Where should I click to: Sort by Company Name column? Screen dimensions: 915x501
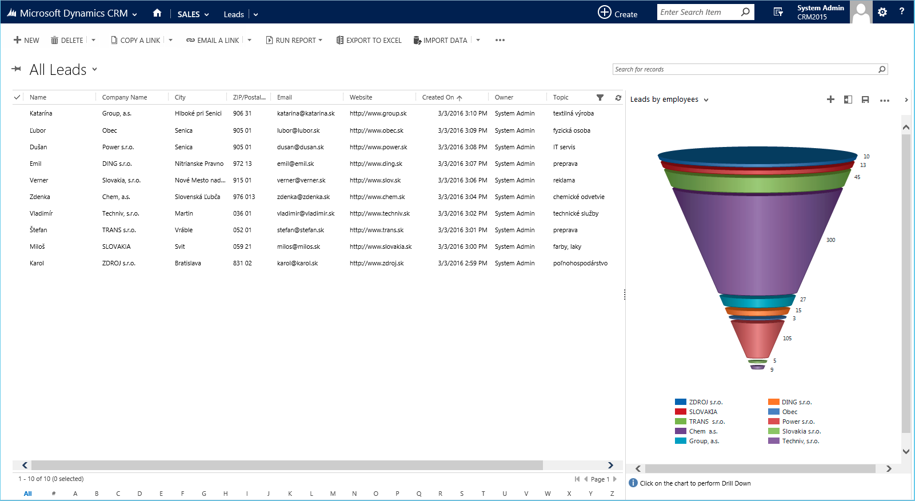coord(125,97)
